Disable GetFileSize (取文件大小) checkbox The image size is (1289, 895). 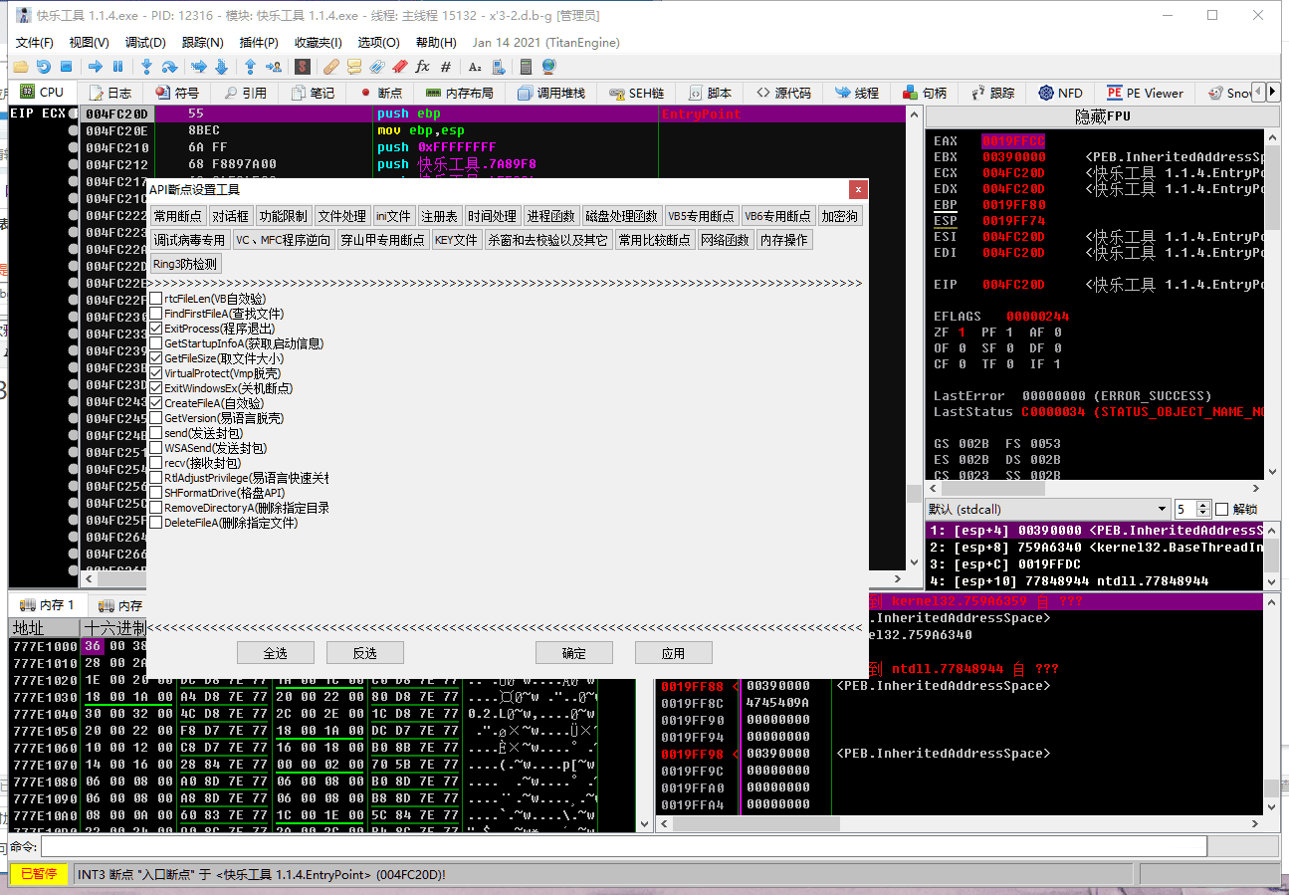click(x=156, y=358)
